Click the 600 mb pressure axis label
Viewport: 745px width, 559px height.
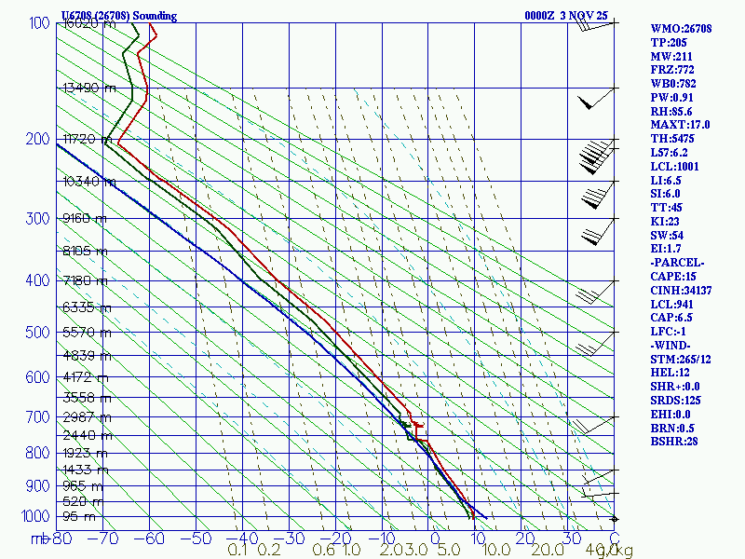point(37,377)
